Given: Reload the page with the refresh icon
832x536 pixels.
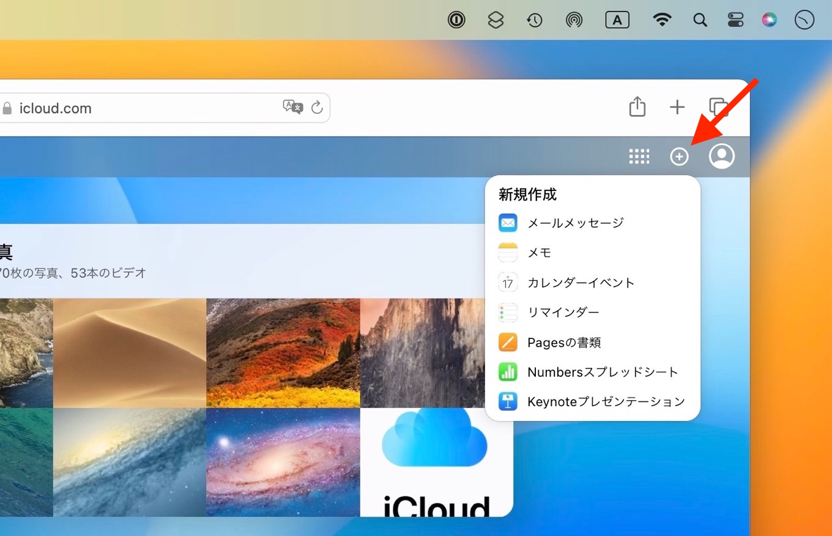Looking at the screenshot, I should [x=316, y=107].
